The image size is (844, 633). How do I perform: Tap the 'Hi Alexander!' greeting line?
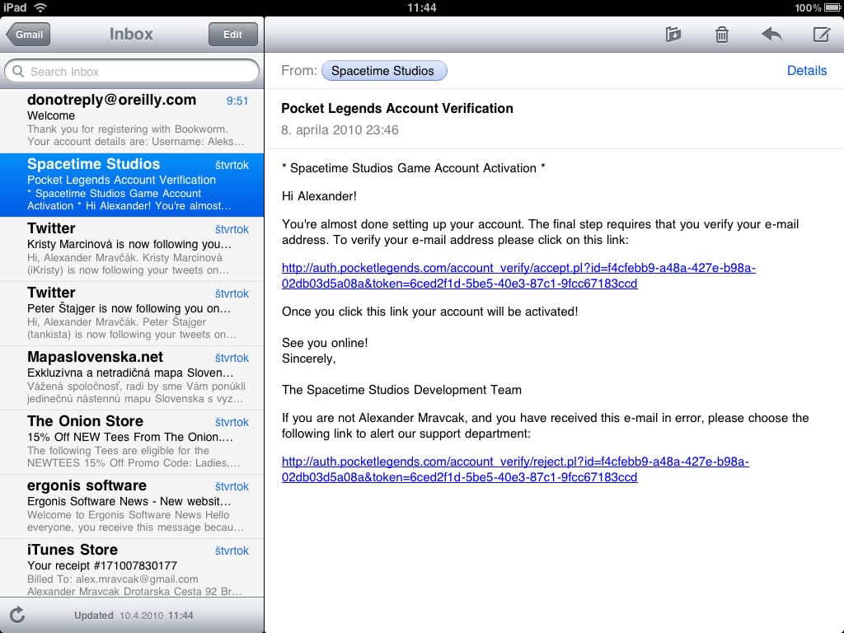(x=319, y=196)
